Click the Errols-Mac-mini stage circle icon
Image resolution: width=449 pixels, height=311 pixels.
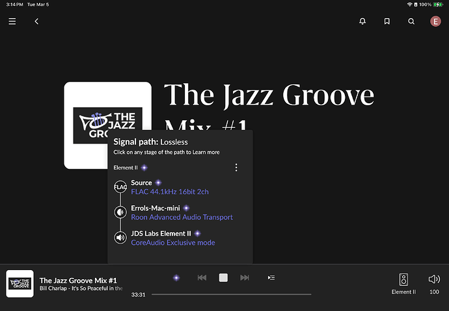click(120, 212)
